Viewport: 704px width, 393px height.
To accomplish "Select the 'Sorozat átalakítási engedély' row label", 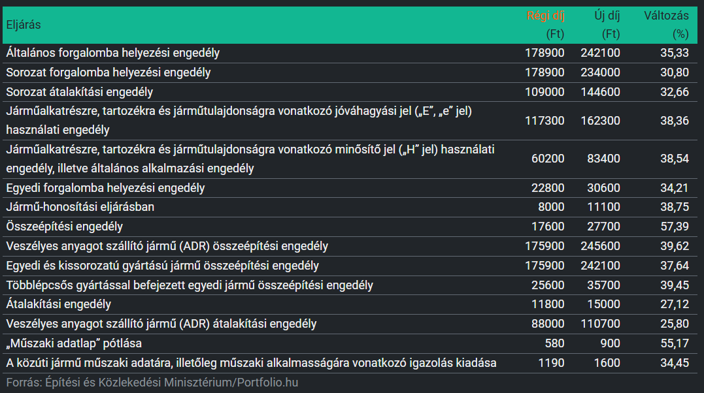I will 79,92.
